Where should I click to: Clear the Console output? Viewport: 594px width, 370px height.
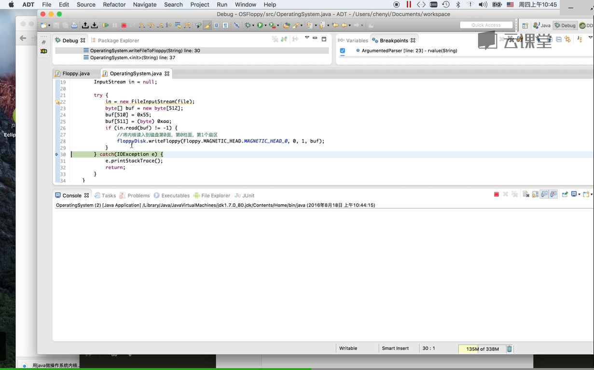point(526,194)
